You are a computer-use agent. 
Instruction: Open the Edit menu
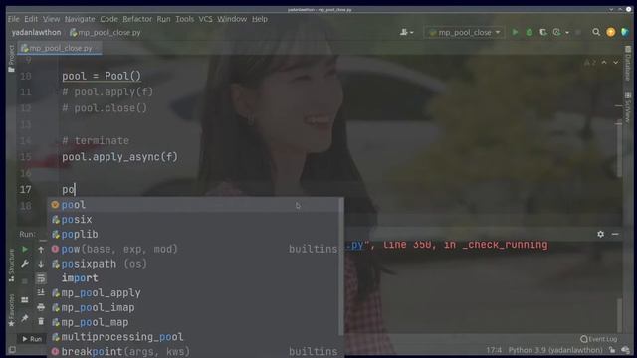click(31, 19)
